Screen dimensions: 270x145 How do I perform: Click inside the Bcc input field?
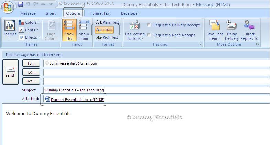[x=156, y=81]
